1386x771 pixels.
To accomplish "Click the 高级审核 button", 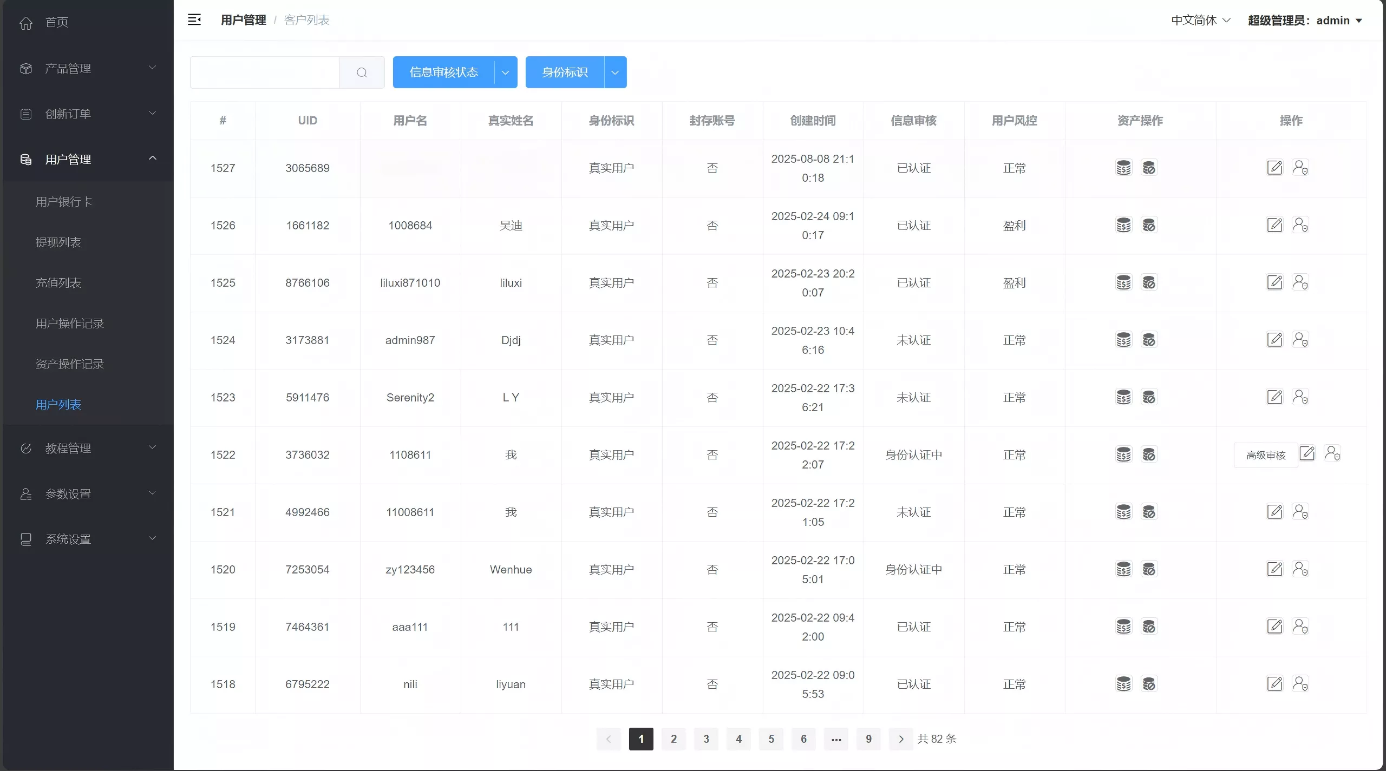I will point(1265,455).
